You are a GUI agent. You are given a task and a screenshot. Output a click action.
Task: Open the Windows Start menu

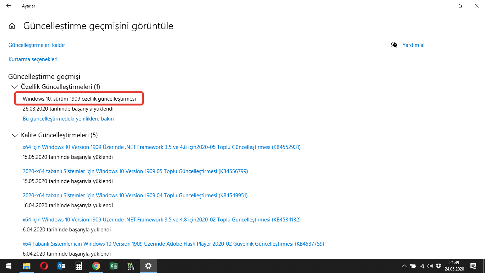8,266
